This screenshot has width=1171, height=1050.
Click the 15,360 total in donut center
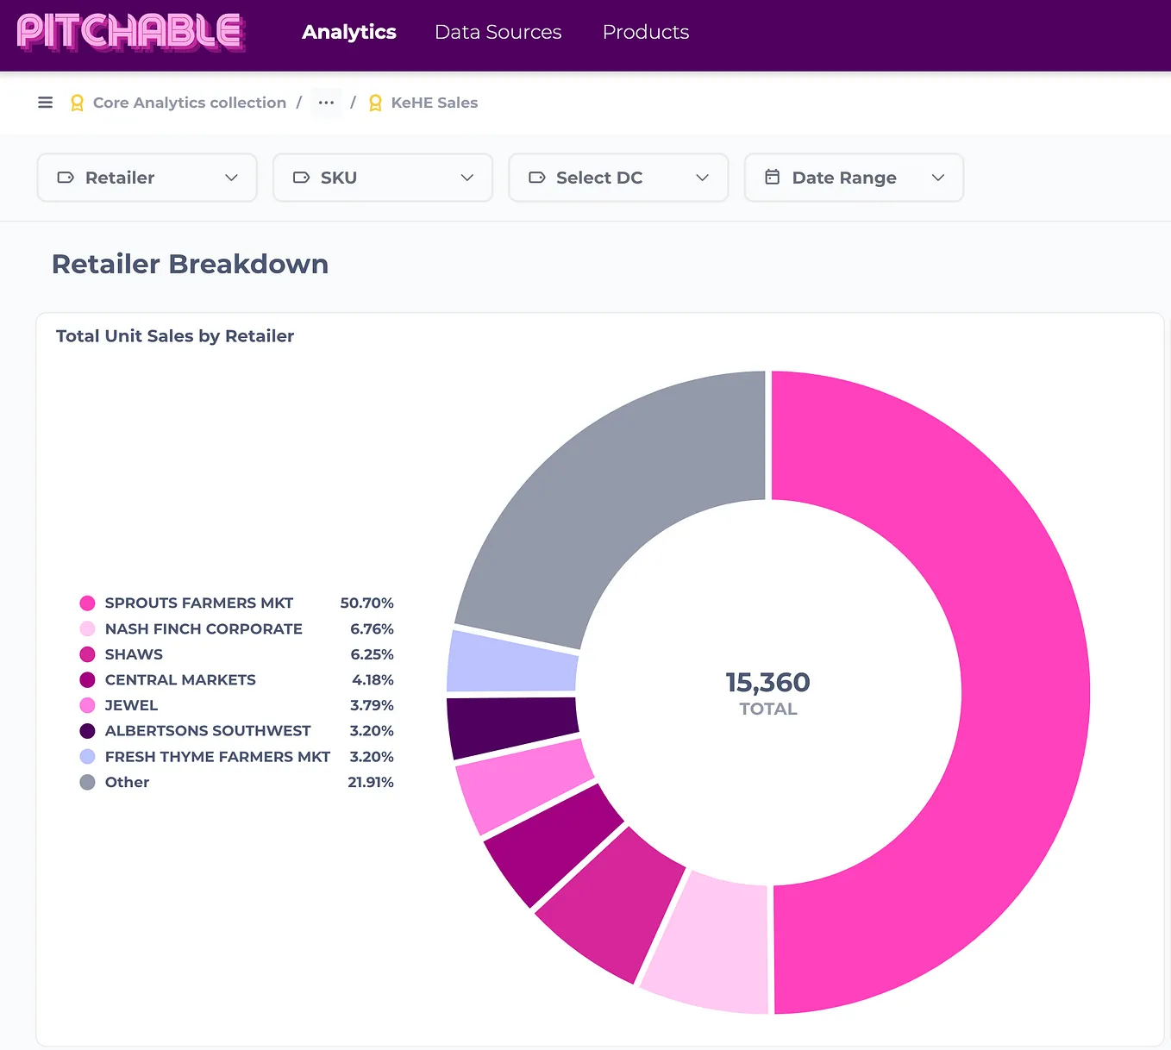[x=768, y=683]
